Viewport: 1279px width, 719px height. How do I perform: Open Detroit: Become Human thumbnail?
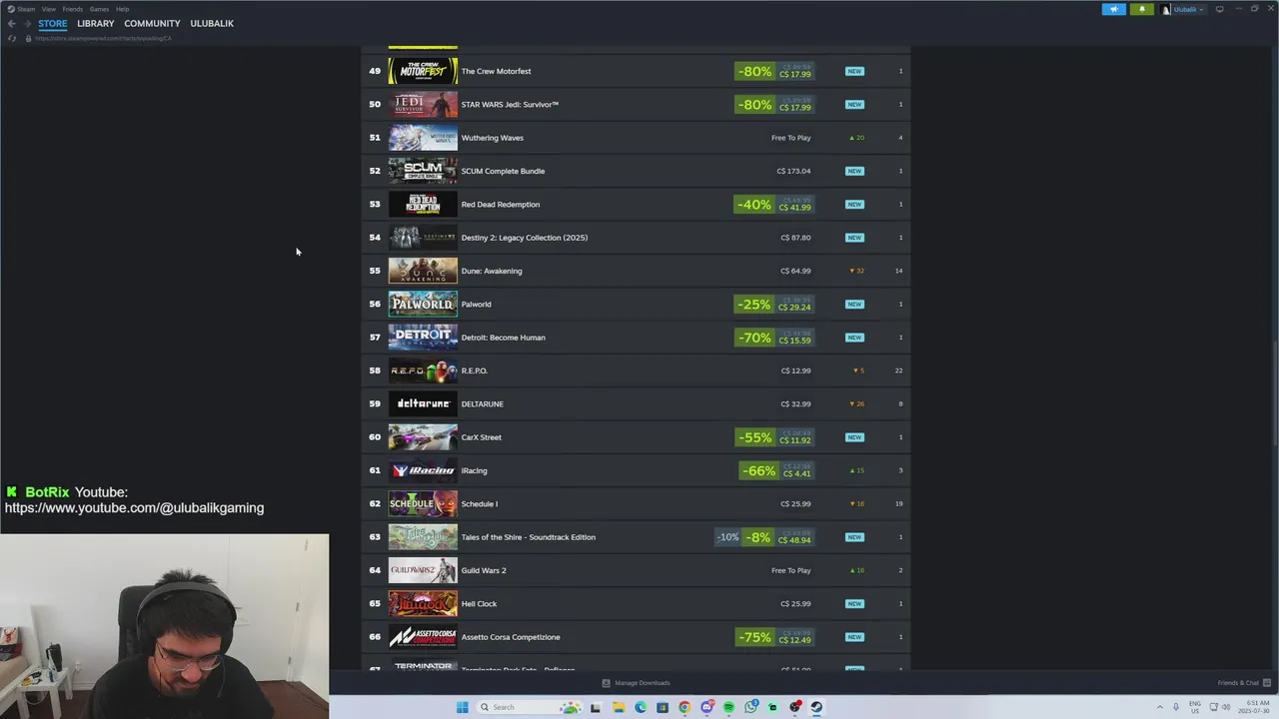[423, 338]
